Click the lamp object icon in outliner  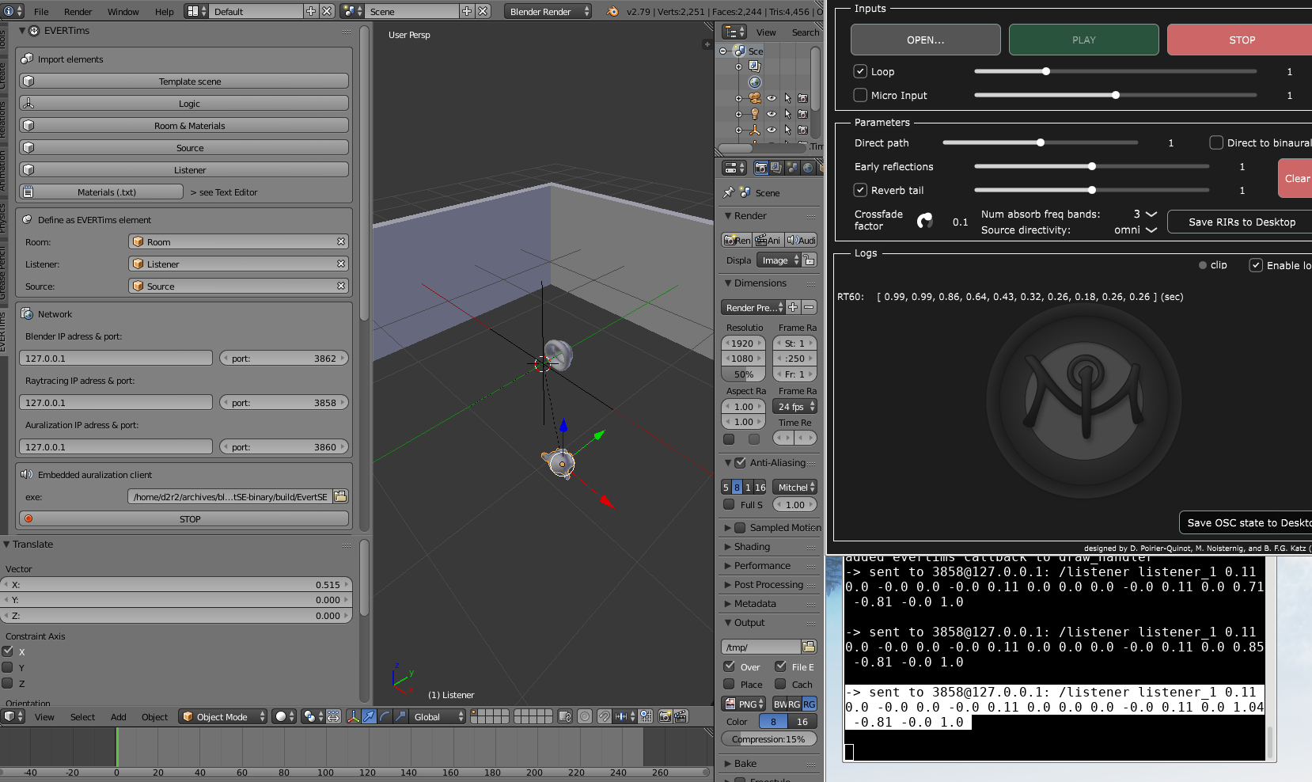(755, 114)
